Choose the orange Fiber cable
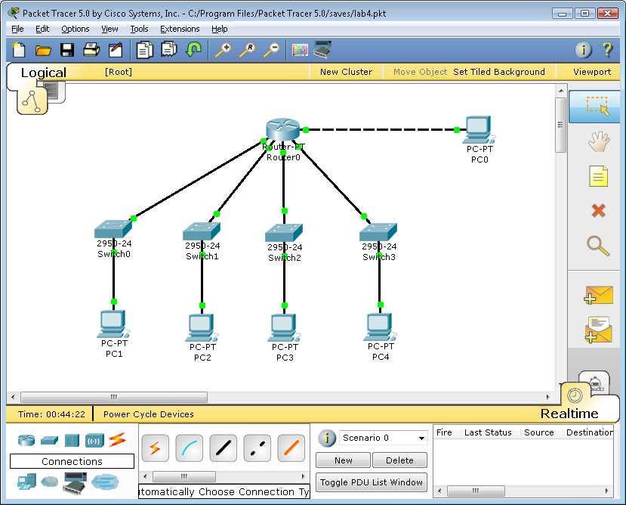The width and height of the screenshot is (626, 505). tap(291, 448)
